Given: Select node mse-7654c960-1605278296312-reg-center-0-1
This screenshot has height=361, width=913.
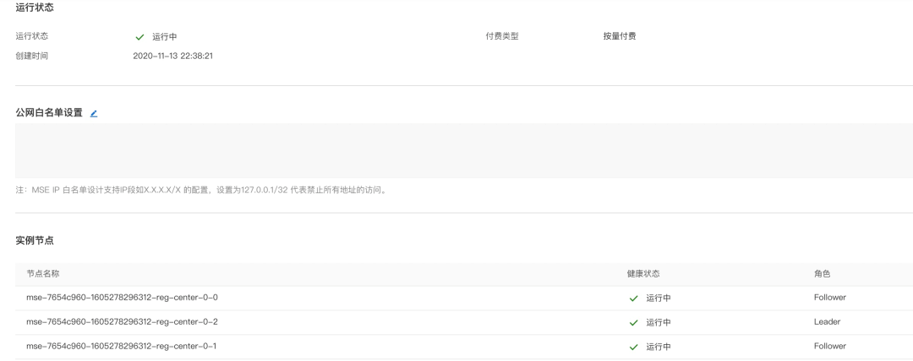Looking at the screenshot, I should (121, 347).
